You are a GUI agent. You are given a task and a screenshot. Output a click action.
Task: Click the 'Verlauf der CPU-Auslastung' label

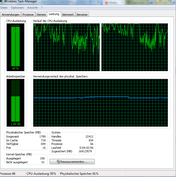(50, 21)
